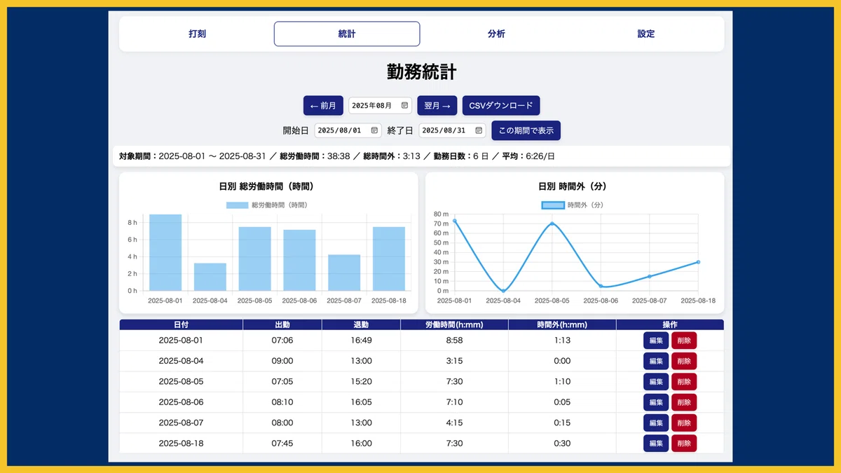
Task: Click work time cell 4:15
Action: click(x=455, y=423)
